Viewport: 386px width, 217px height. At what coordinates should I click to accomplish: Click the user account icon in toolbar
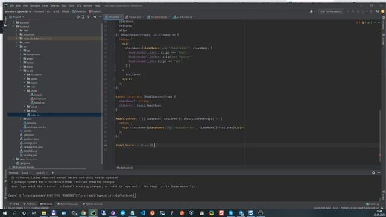click(x=312, y=11)
